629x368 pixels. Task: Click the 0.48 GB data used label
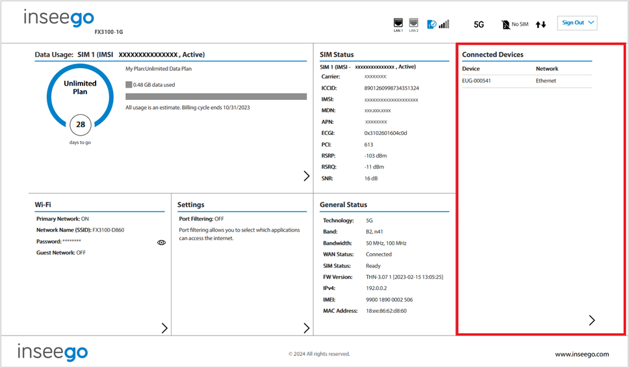154,85
